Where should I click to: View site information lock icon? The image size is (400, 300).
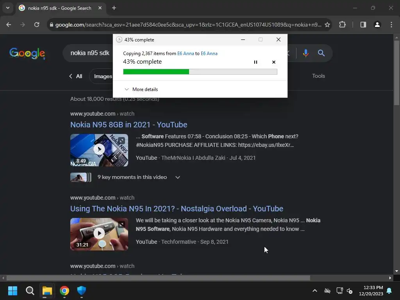tap(51, 25)
